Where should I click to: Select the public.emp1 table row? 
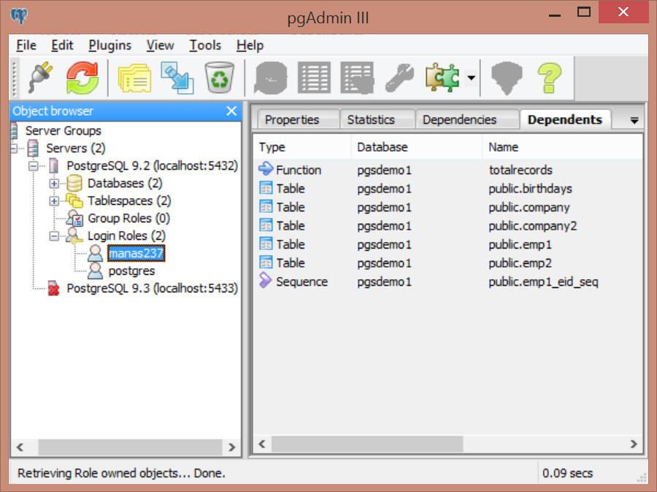point(447,245)
